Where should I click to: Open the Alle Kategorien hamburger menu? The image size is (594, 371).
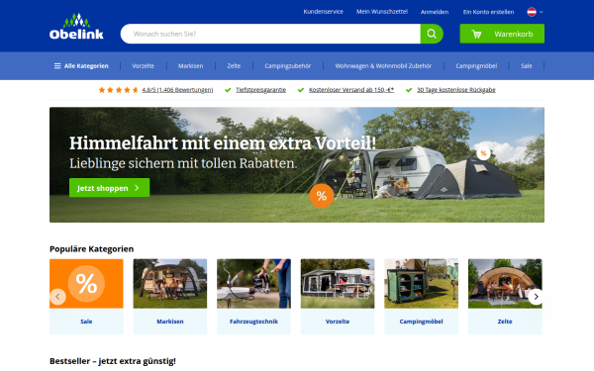point(81,66)
